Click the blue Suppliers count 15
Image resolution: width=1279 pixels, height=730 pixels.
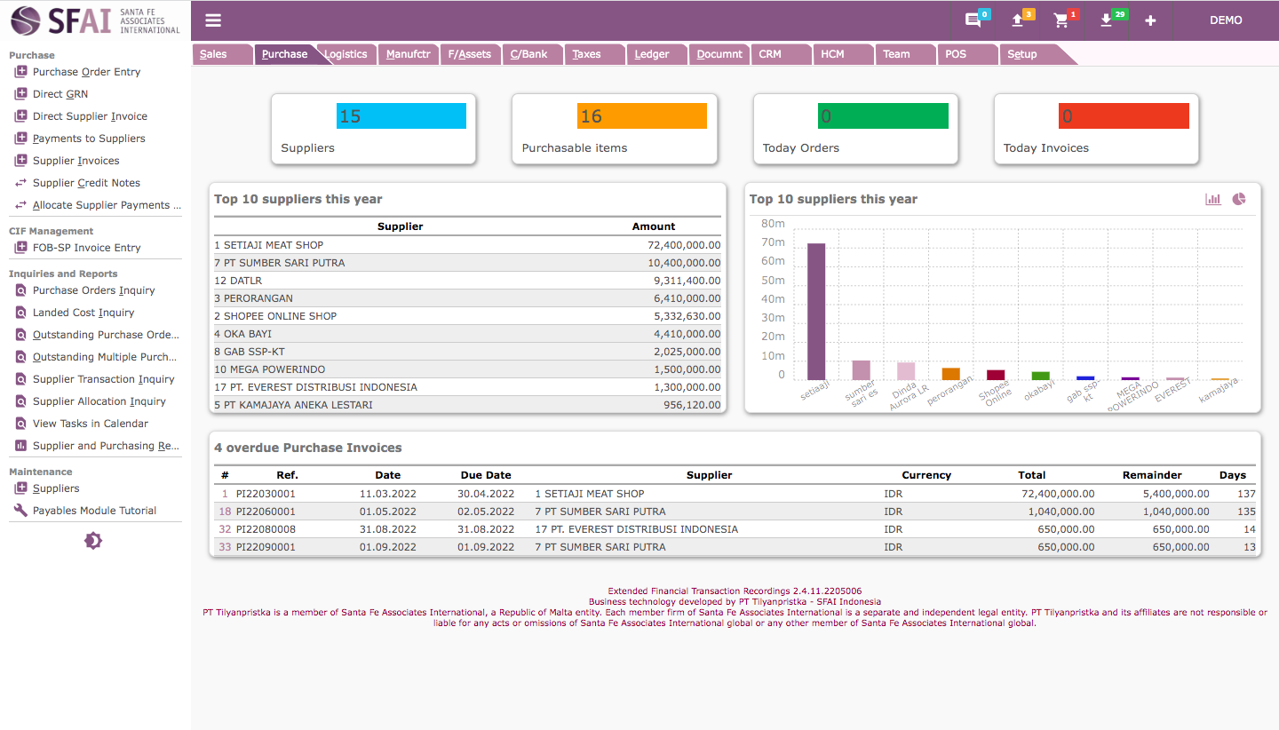[x=401, y=116]
